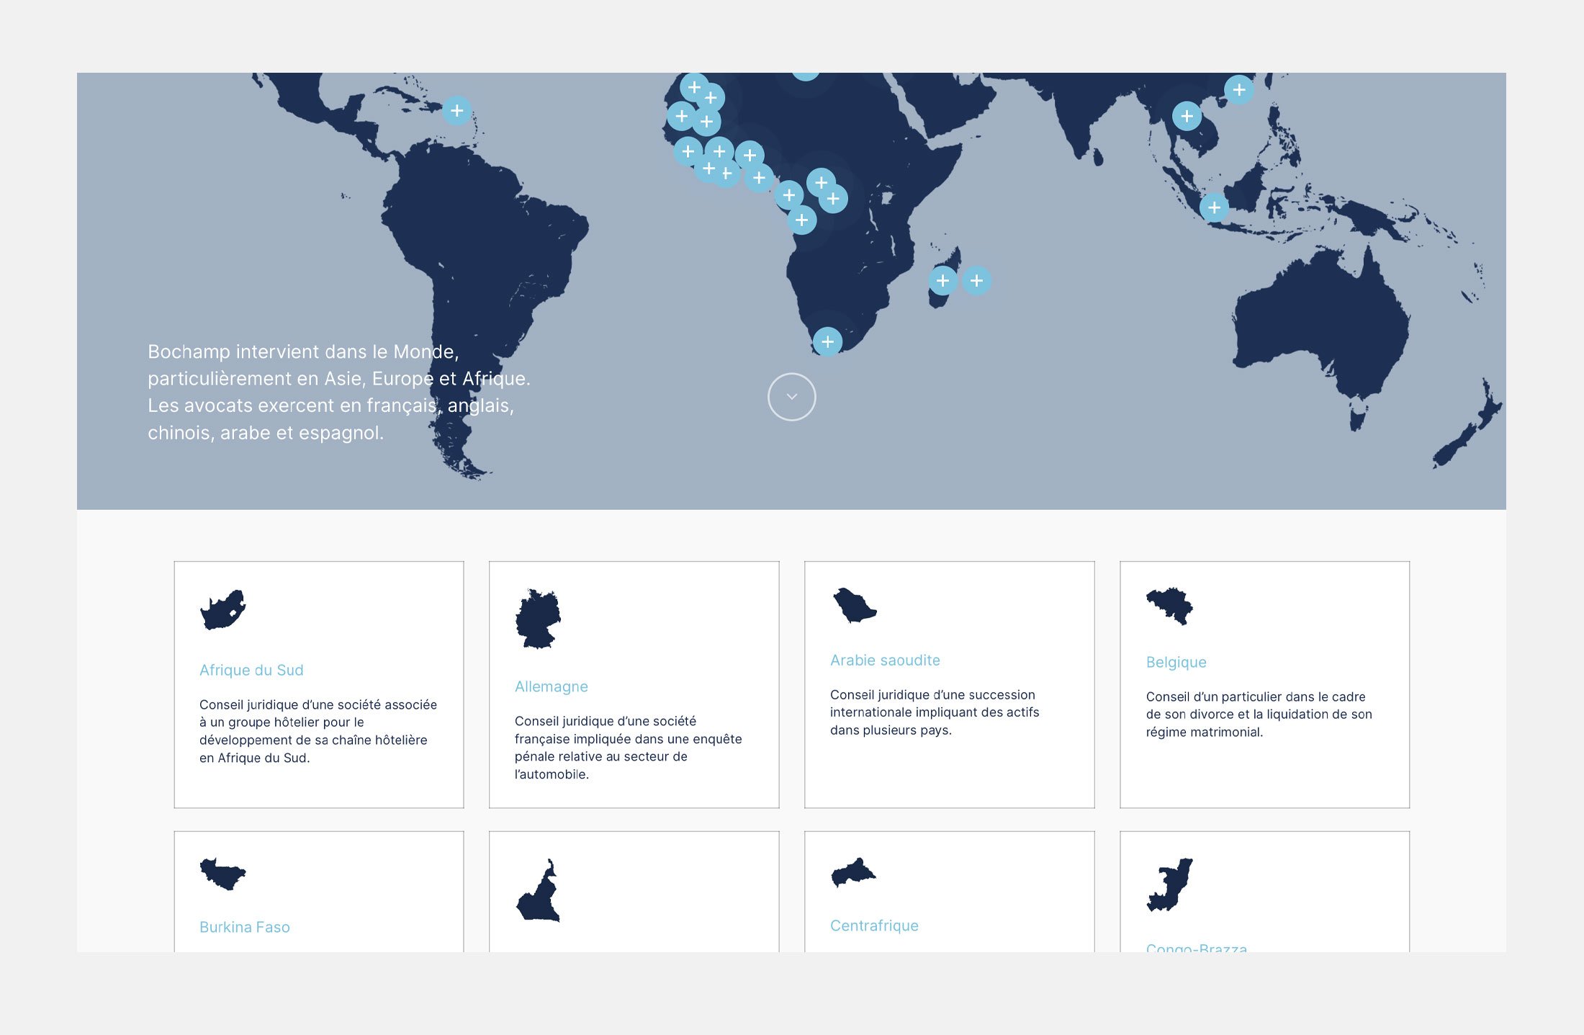Click the plus marker over Vietnam
The width and height of the screenshot is (1584, 1035).
click(1187, 116)
